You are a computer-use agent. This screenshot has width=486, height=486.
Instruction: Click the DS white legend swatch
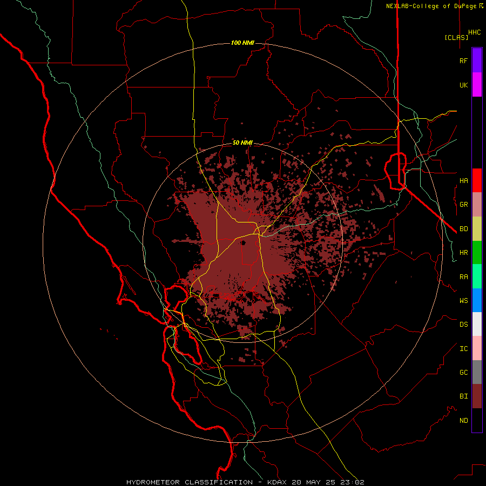click(477, 324)
